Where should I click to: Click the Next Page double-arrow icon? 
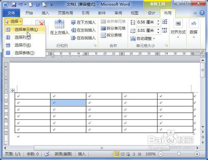coord(203,142)
